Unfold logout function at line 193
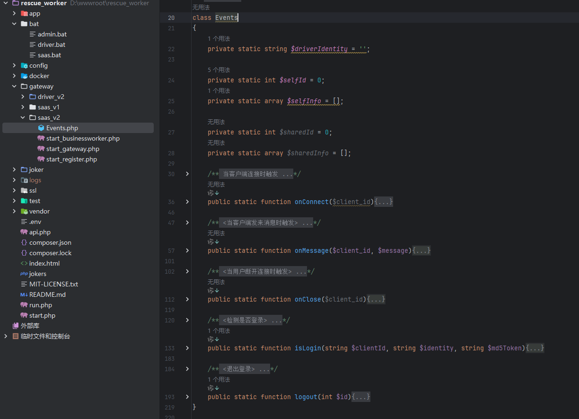The height and width of the screenshot is (419, 579). tap(187, 397)
